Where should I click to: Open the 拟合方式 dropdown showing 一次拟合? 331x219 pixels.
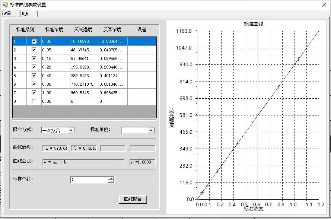(x=58, y=130)
